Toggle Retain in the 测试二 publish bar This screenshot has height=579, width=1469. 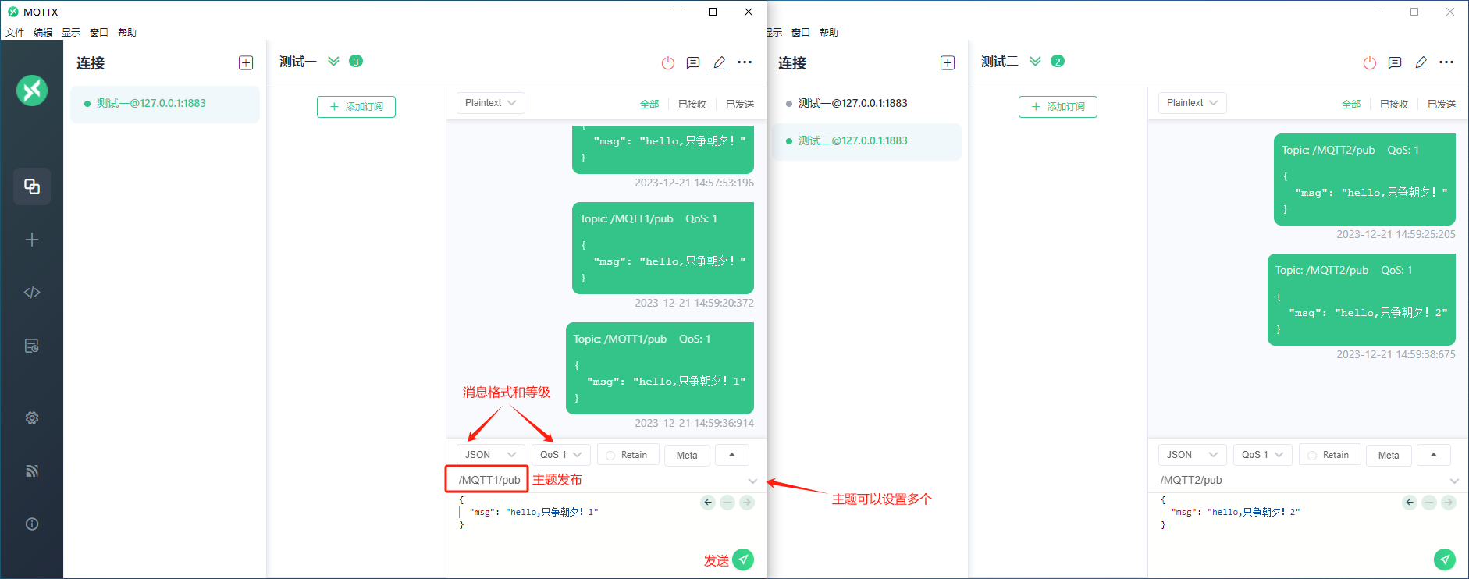tap(1329, 455)
